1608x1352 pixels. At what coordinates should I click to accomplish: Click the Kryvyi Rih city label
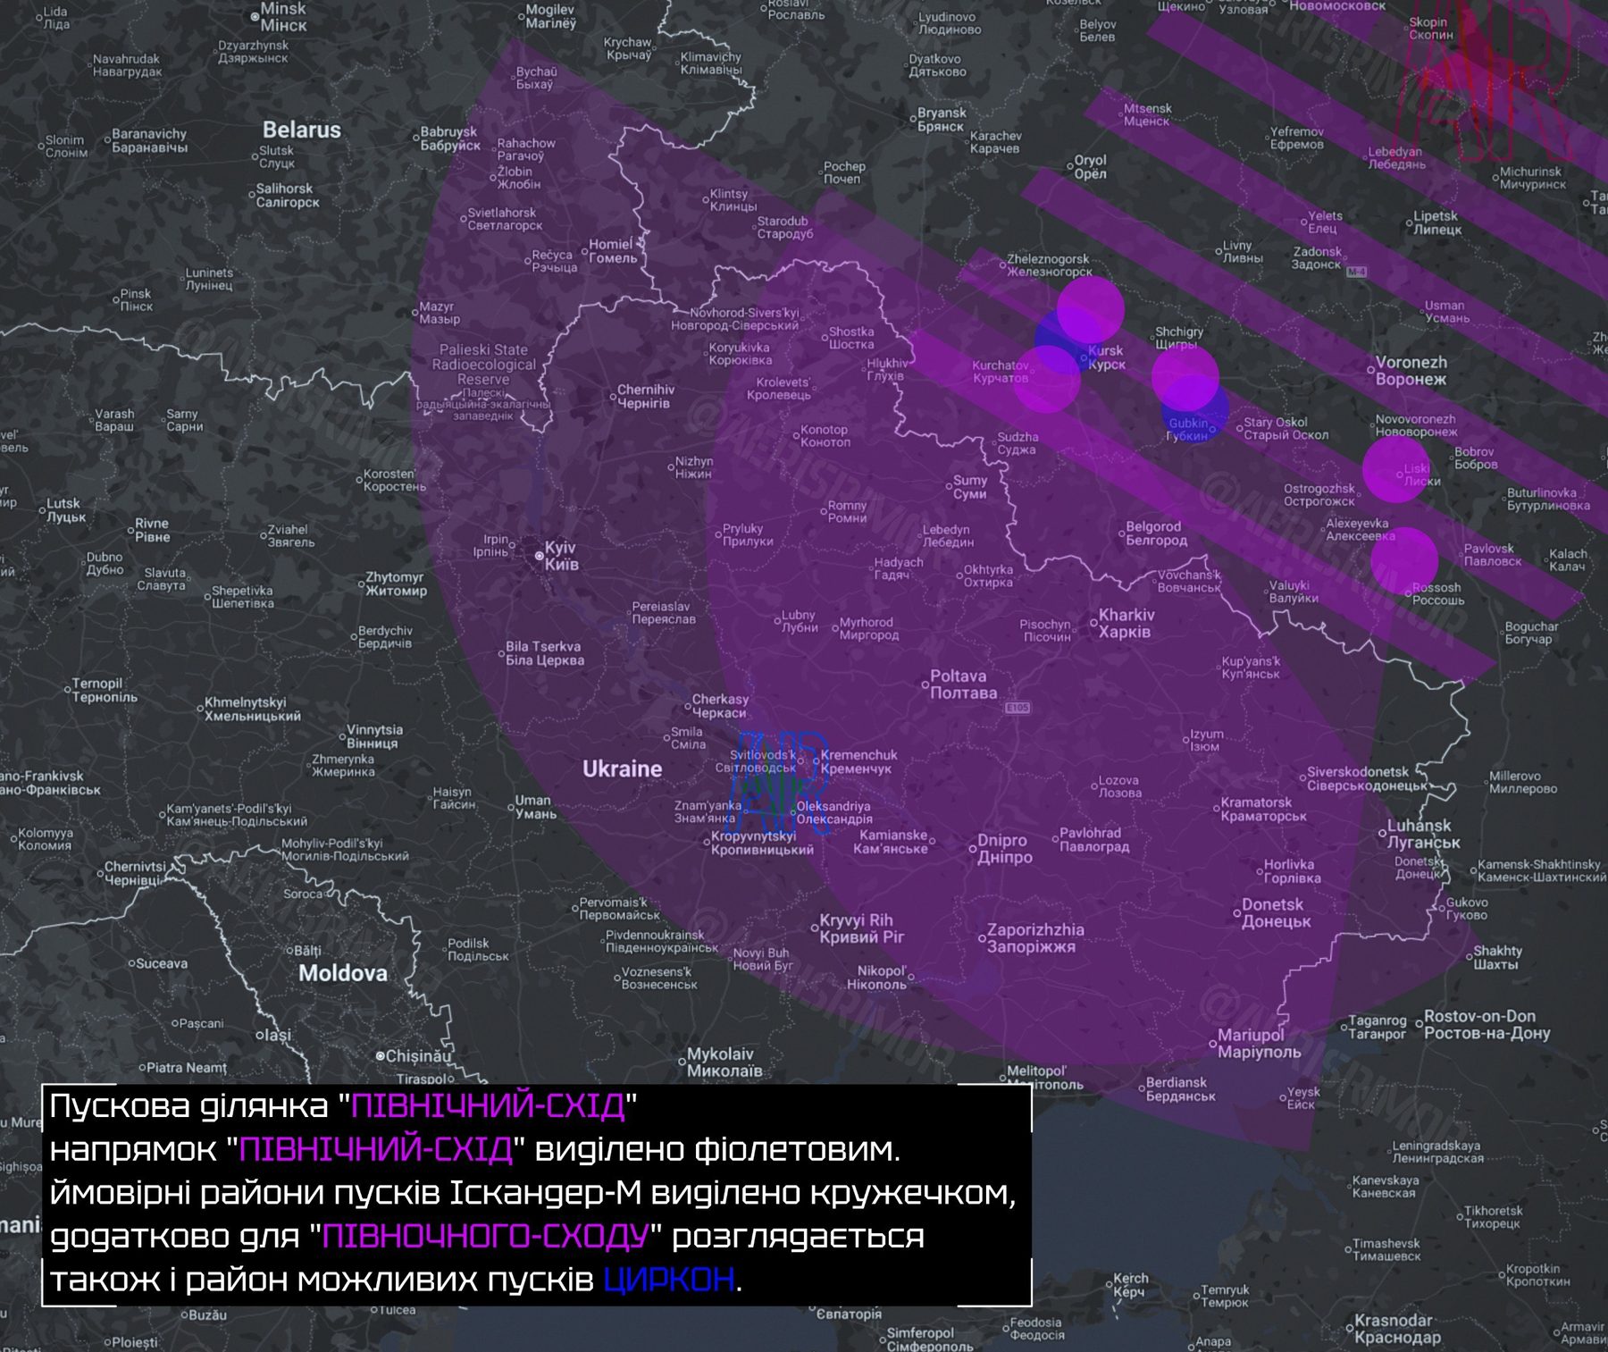[862, 928]
